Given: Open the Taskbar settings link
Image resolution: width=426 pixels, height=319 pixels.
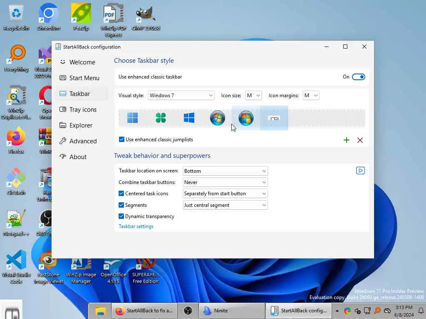Looking at the screenshot, I should 136,226.
